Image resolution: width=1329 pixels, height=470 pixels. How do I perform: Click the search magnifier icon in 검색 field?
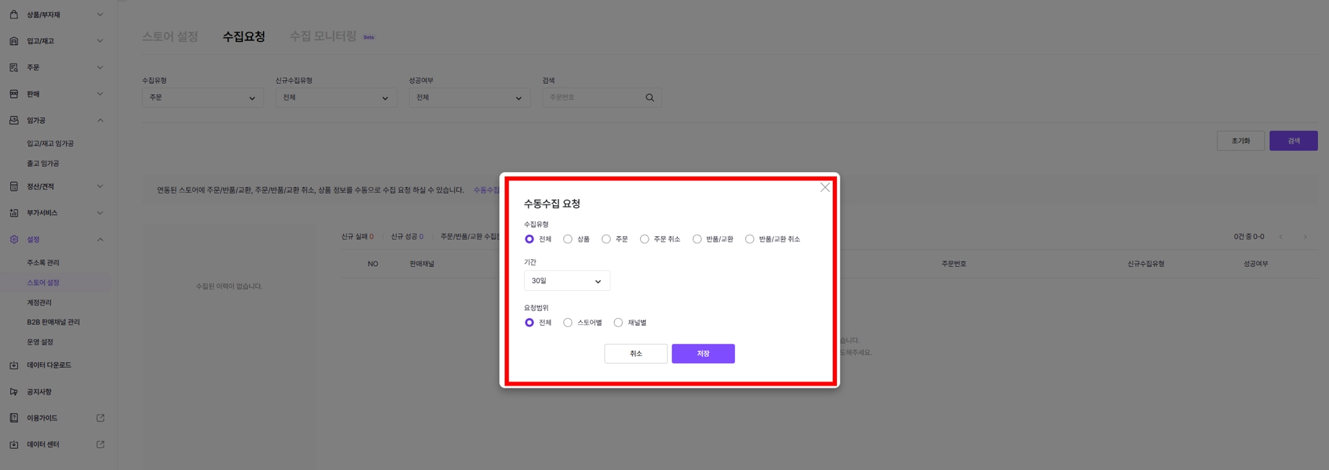tap(649, 97)
